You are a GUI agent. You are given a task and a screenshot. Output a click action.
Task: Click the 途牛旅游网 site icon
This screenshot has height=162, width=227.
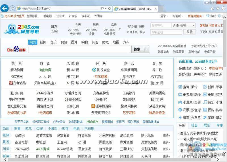coord(93,106)
